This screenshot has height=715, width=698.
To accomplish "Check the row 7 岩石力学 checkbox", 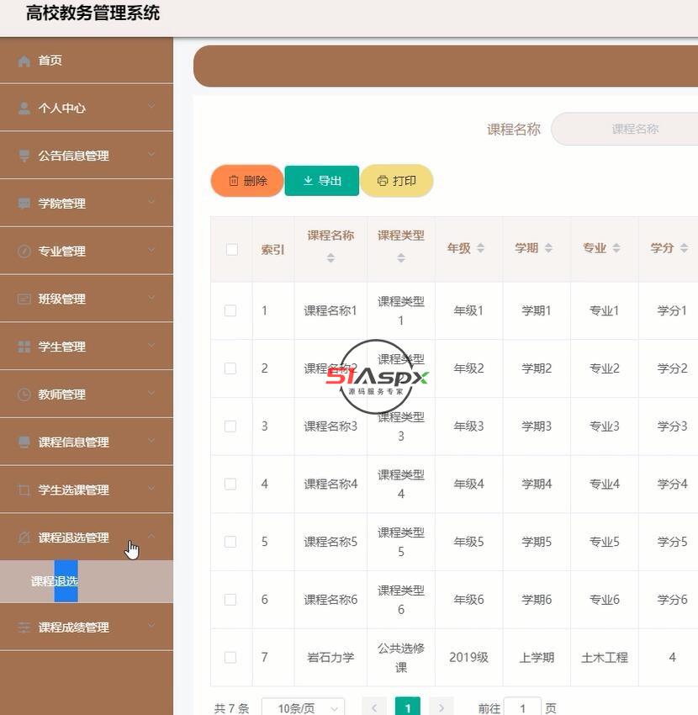I will [230, 658].
